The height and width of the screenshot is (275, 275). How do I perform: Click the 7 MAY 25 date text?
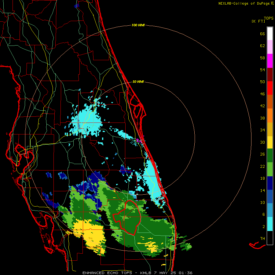165,273
